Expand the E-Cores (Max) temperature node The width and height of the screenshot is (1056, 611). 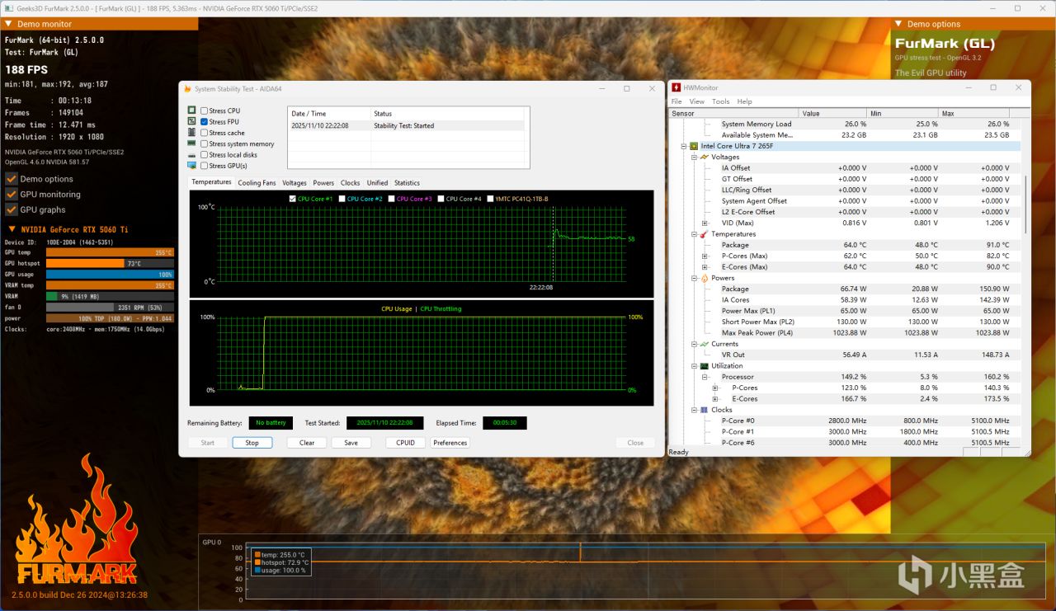[x=705, y=267]
